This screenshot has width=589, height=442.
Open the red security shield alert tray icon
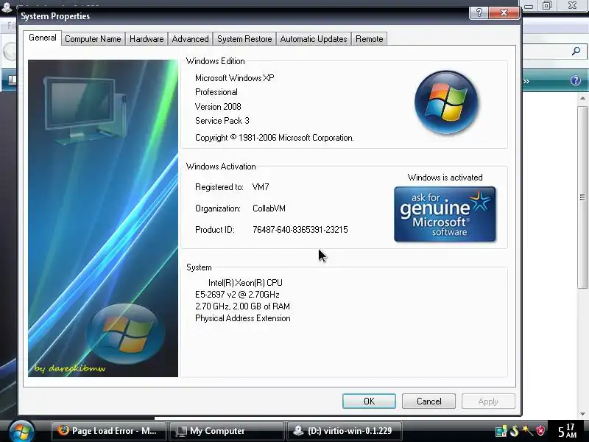[540, 431]
